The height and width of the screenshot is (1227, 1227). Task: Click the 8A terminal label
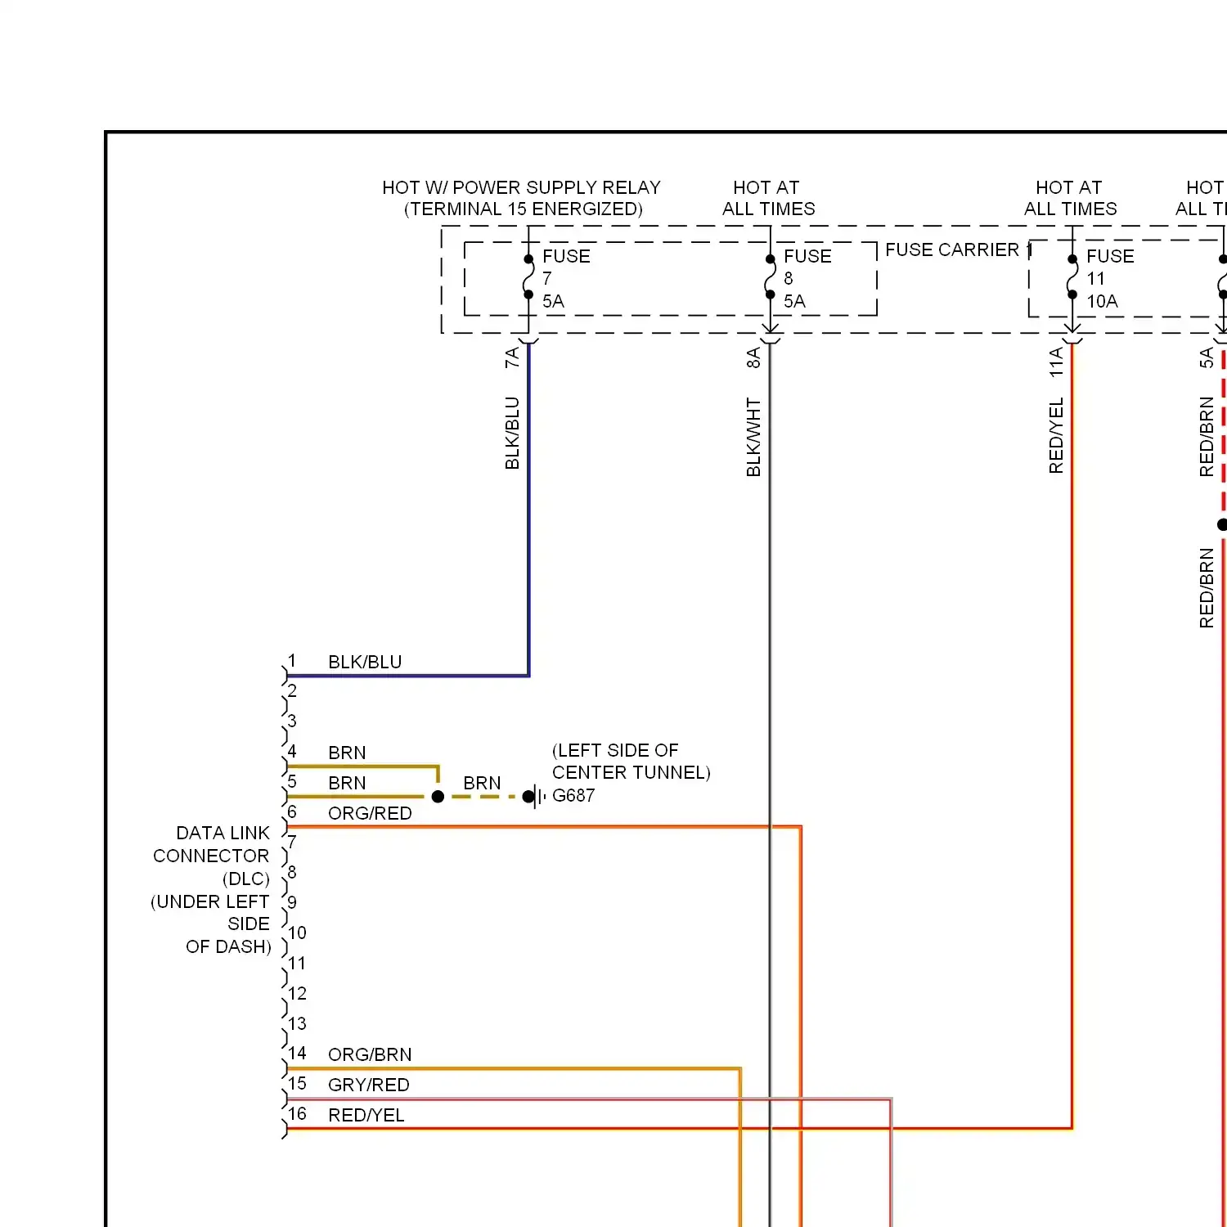(753, 357)
